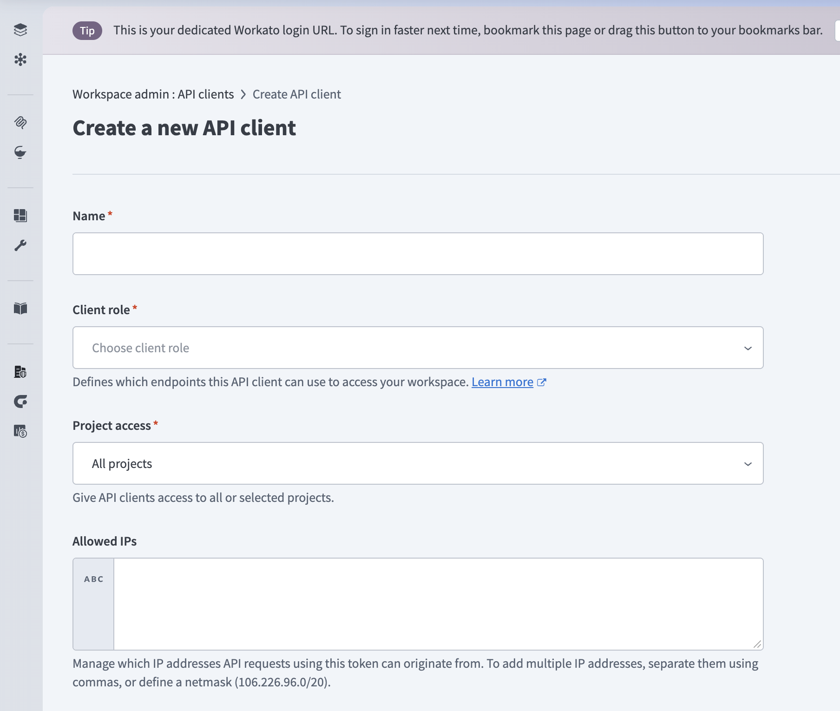Click the Allowed IPs label
This screenshot has width=840, height=711.
pyautogui.click(x=105, y=541)
